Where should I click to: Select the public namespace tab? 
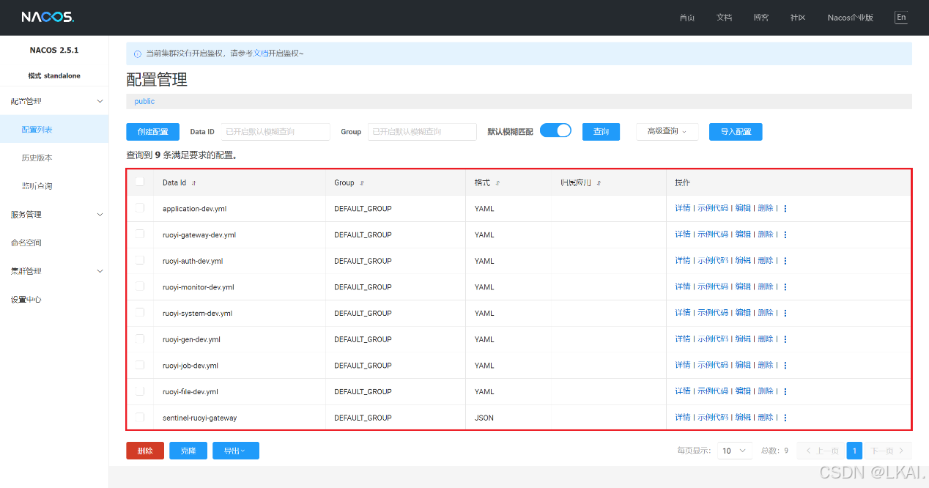coord(144,102)
